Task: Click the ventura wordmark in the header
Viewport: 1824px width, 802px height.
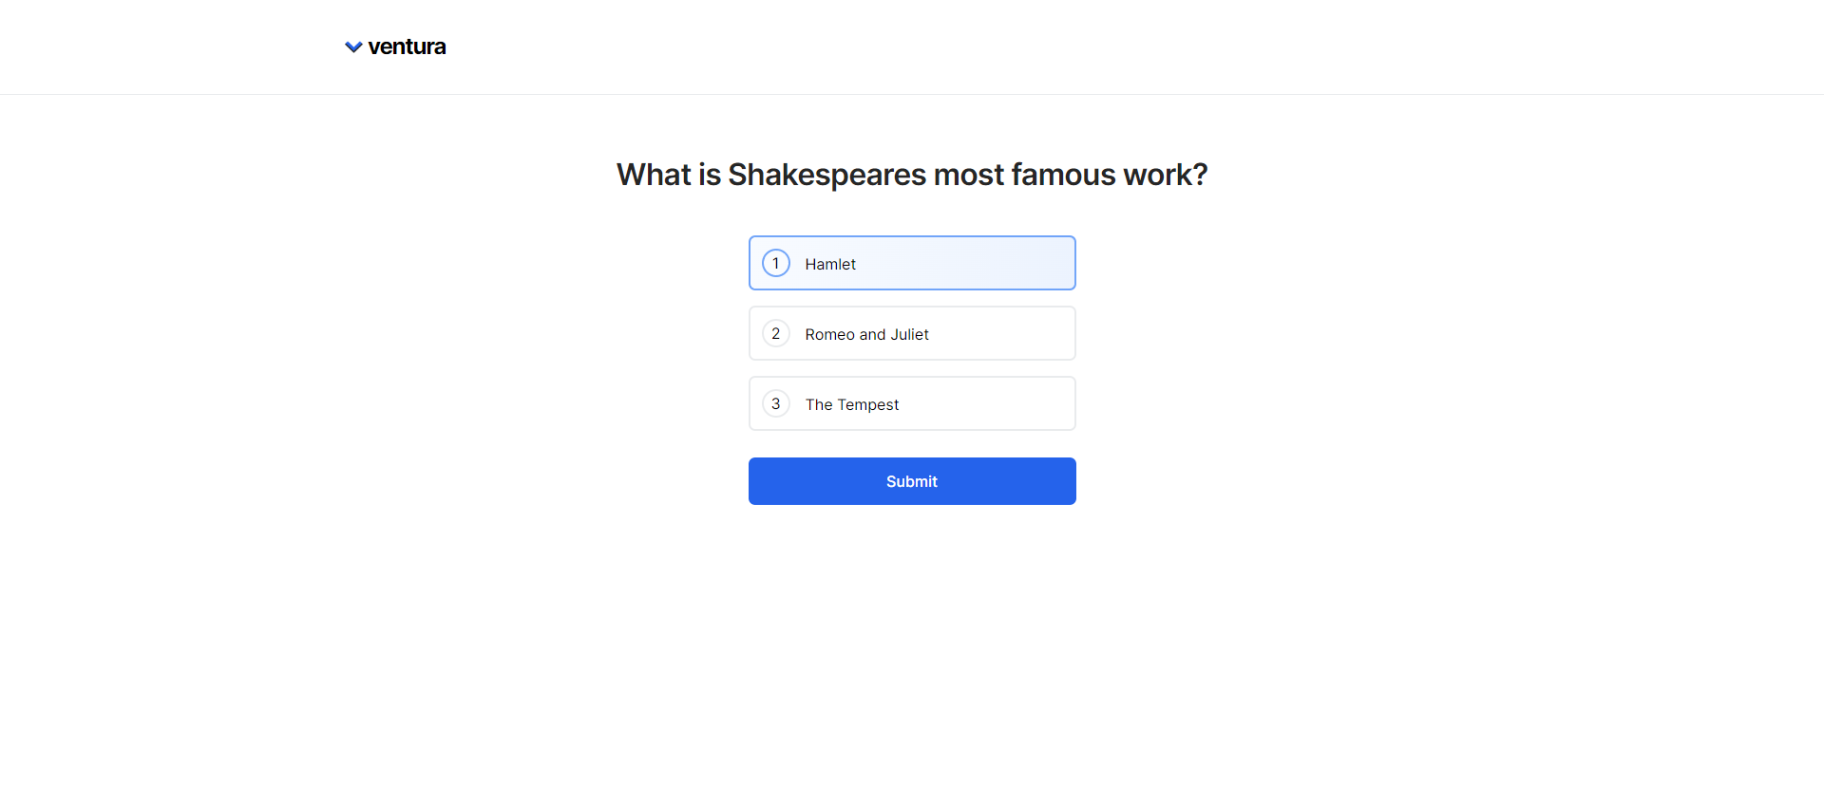Action: pyautogui.click(x=407, y=47)
